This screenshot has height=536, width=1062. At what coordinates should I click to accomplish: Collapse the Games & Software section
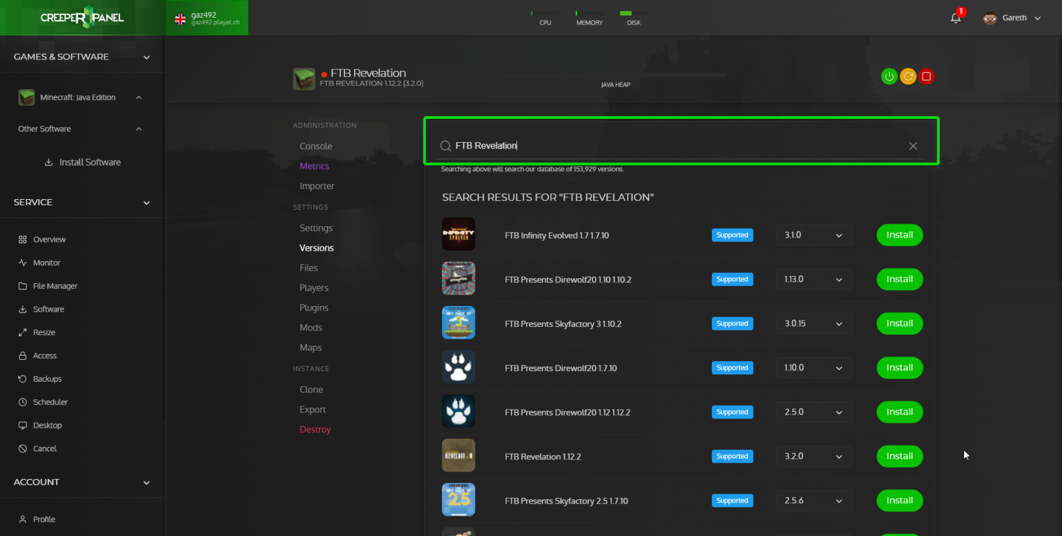[x=147, y=58]
